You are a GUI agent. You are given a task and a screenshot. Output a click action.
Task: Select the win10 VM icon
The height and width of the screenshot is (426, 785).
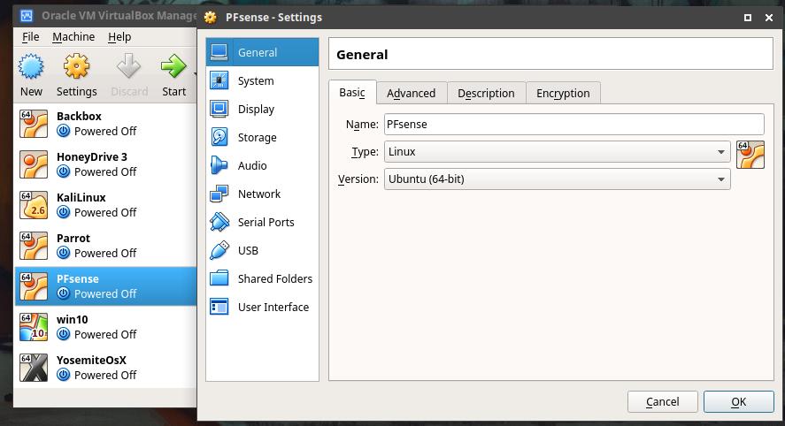coord(34,327)
